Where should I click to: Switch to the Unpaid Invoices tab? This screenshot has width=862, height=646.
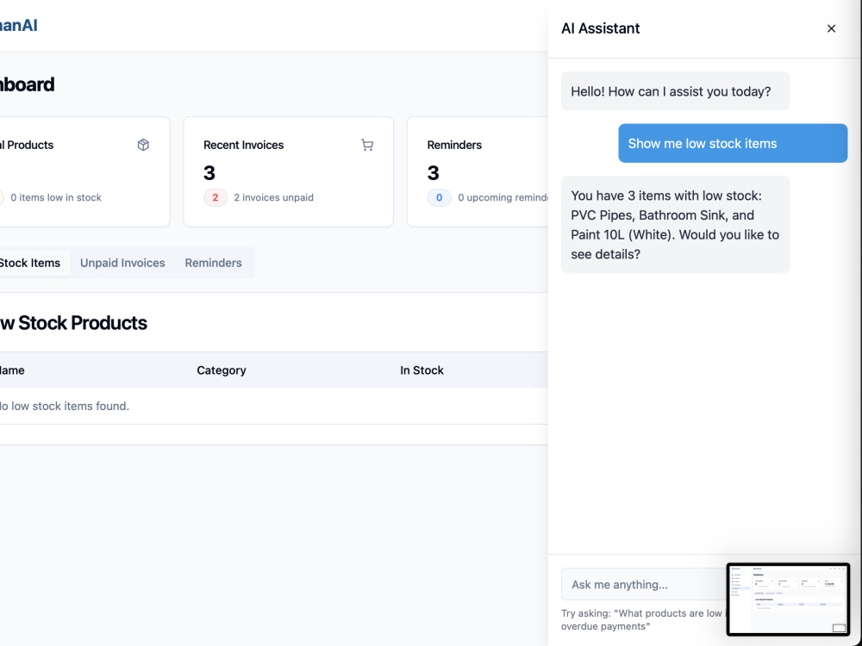(x=122, y=263)
